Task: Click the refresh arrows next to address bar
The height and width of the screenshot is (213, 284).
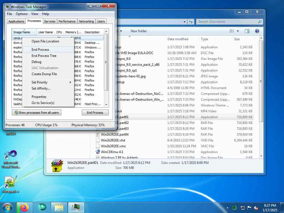Action: 191,22
